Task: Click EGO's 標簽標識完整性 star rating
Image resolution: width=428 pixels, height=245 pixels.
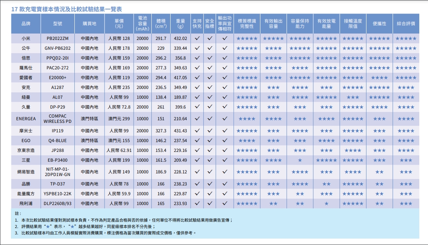Action: pos(247,141)
